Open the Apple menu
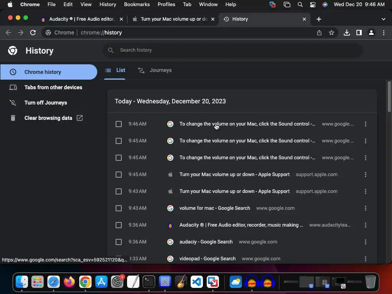Screen dimensions: 392x294 (10, 5)
